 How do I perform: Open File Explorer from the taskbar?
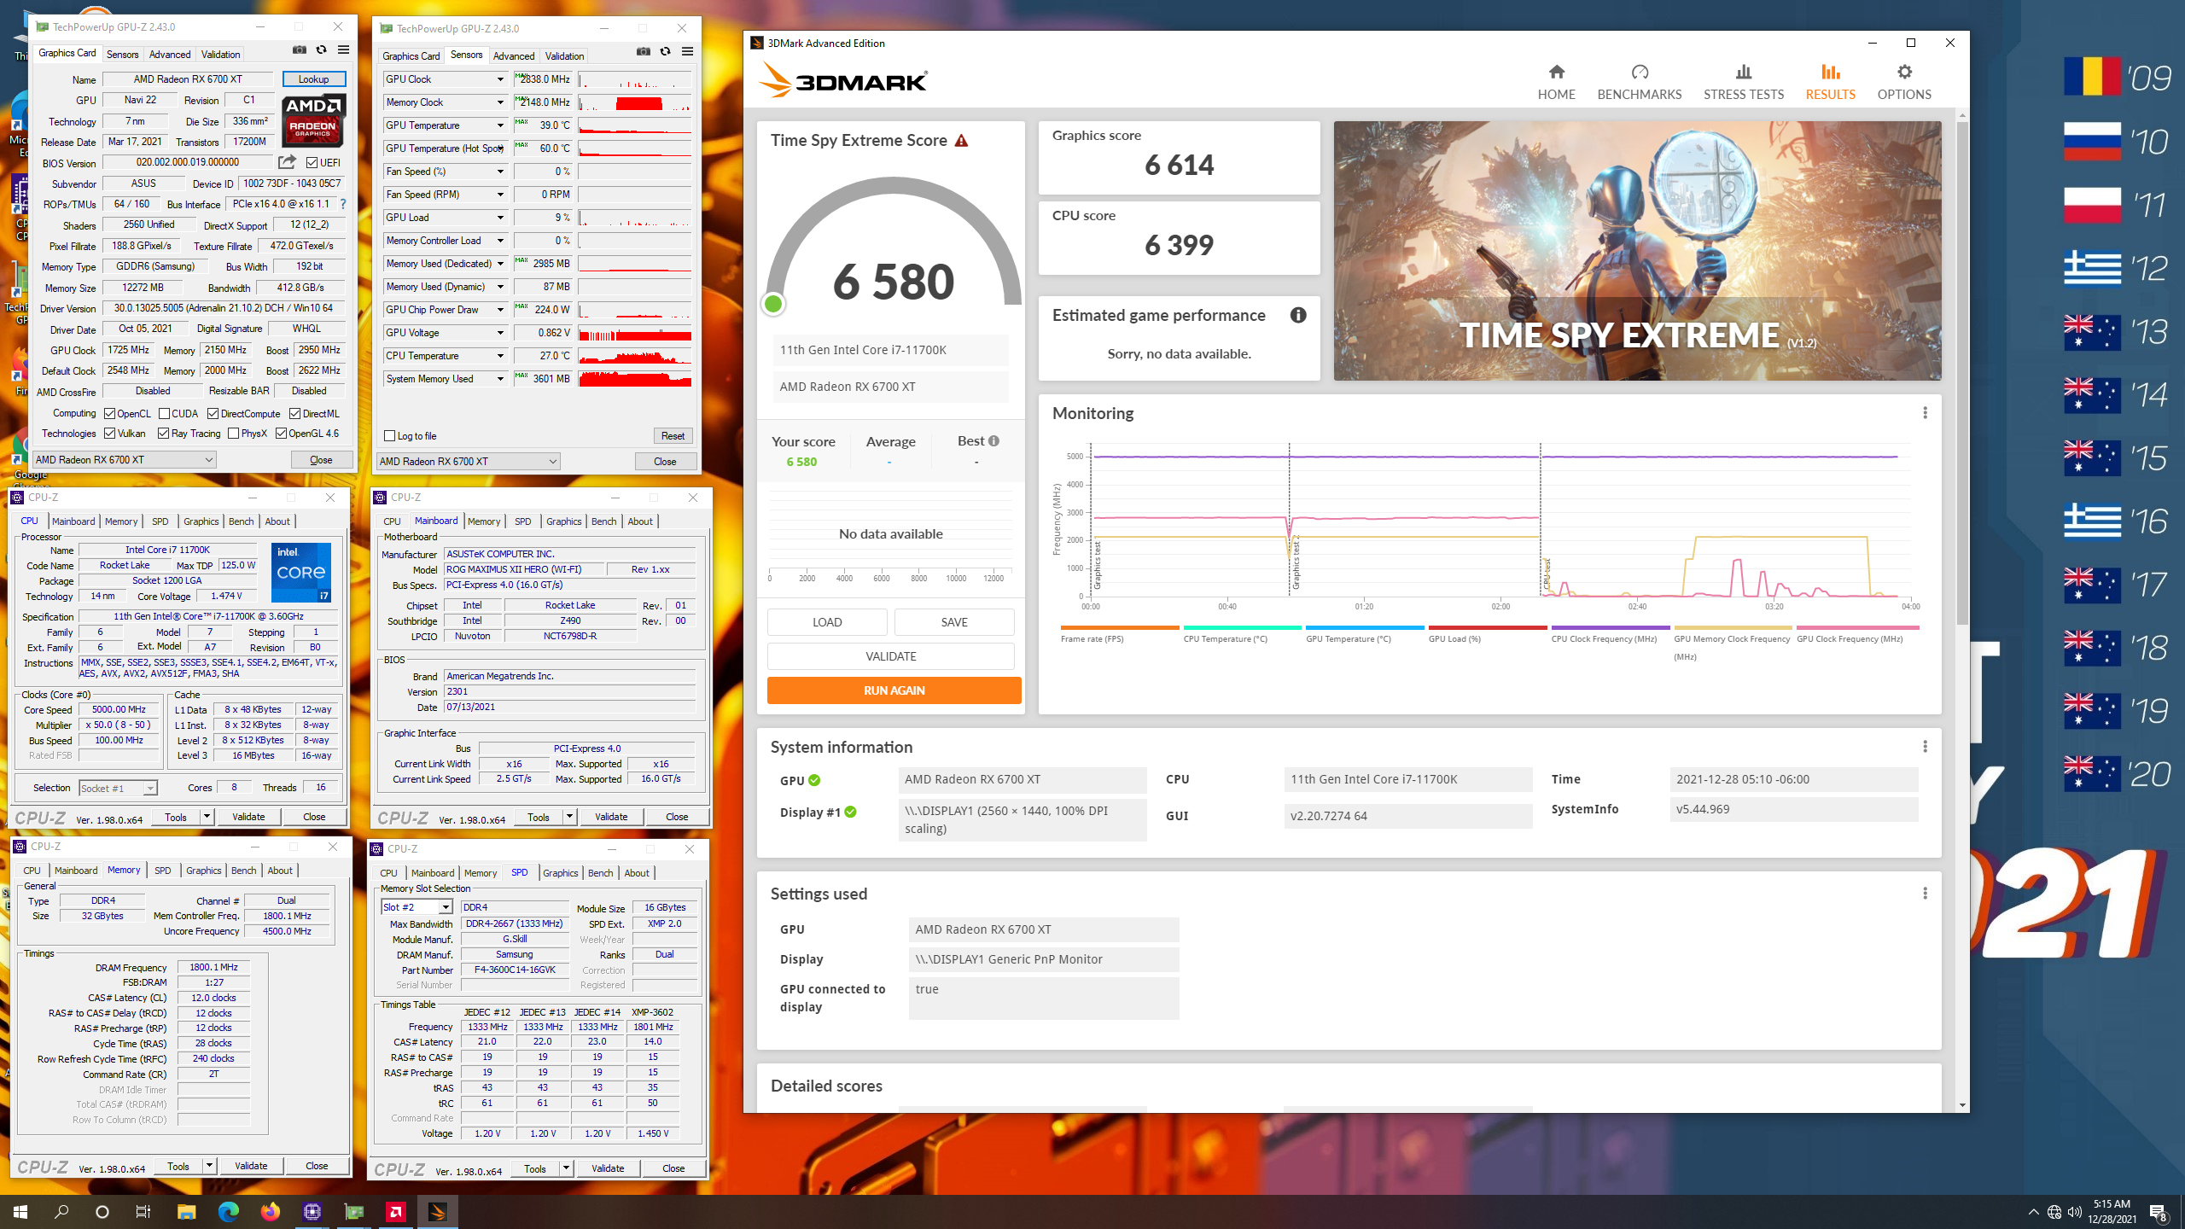[x=186, y=1211]
